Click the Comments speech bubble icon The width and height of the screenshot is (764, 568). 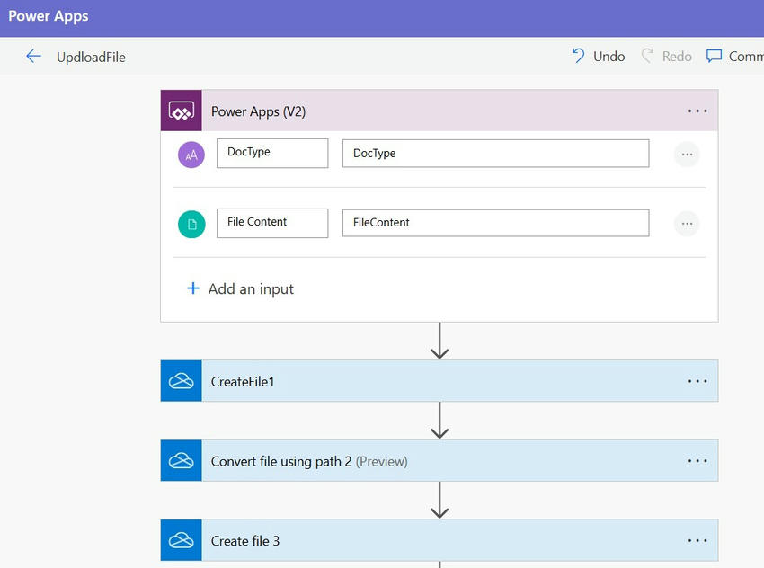(715, 57)
